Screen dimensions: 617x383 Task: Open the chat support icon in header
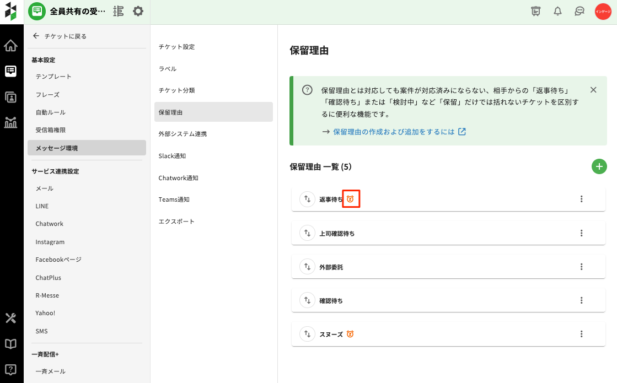[x=580, y=11]
